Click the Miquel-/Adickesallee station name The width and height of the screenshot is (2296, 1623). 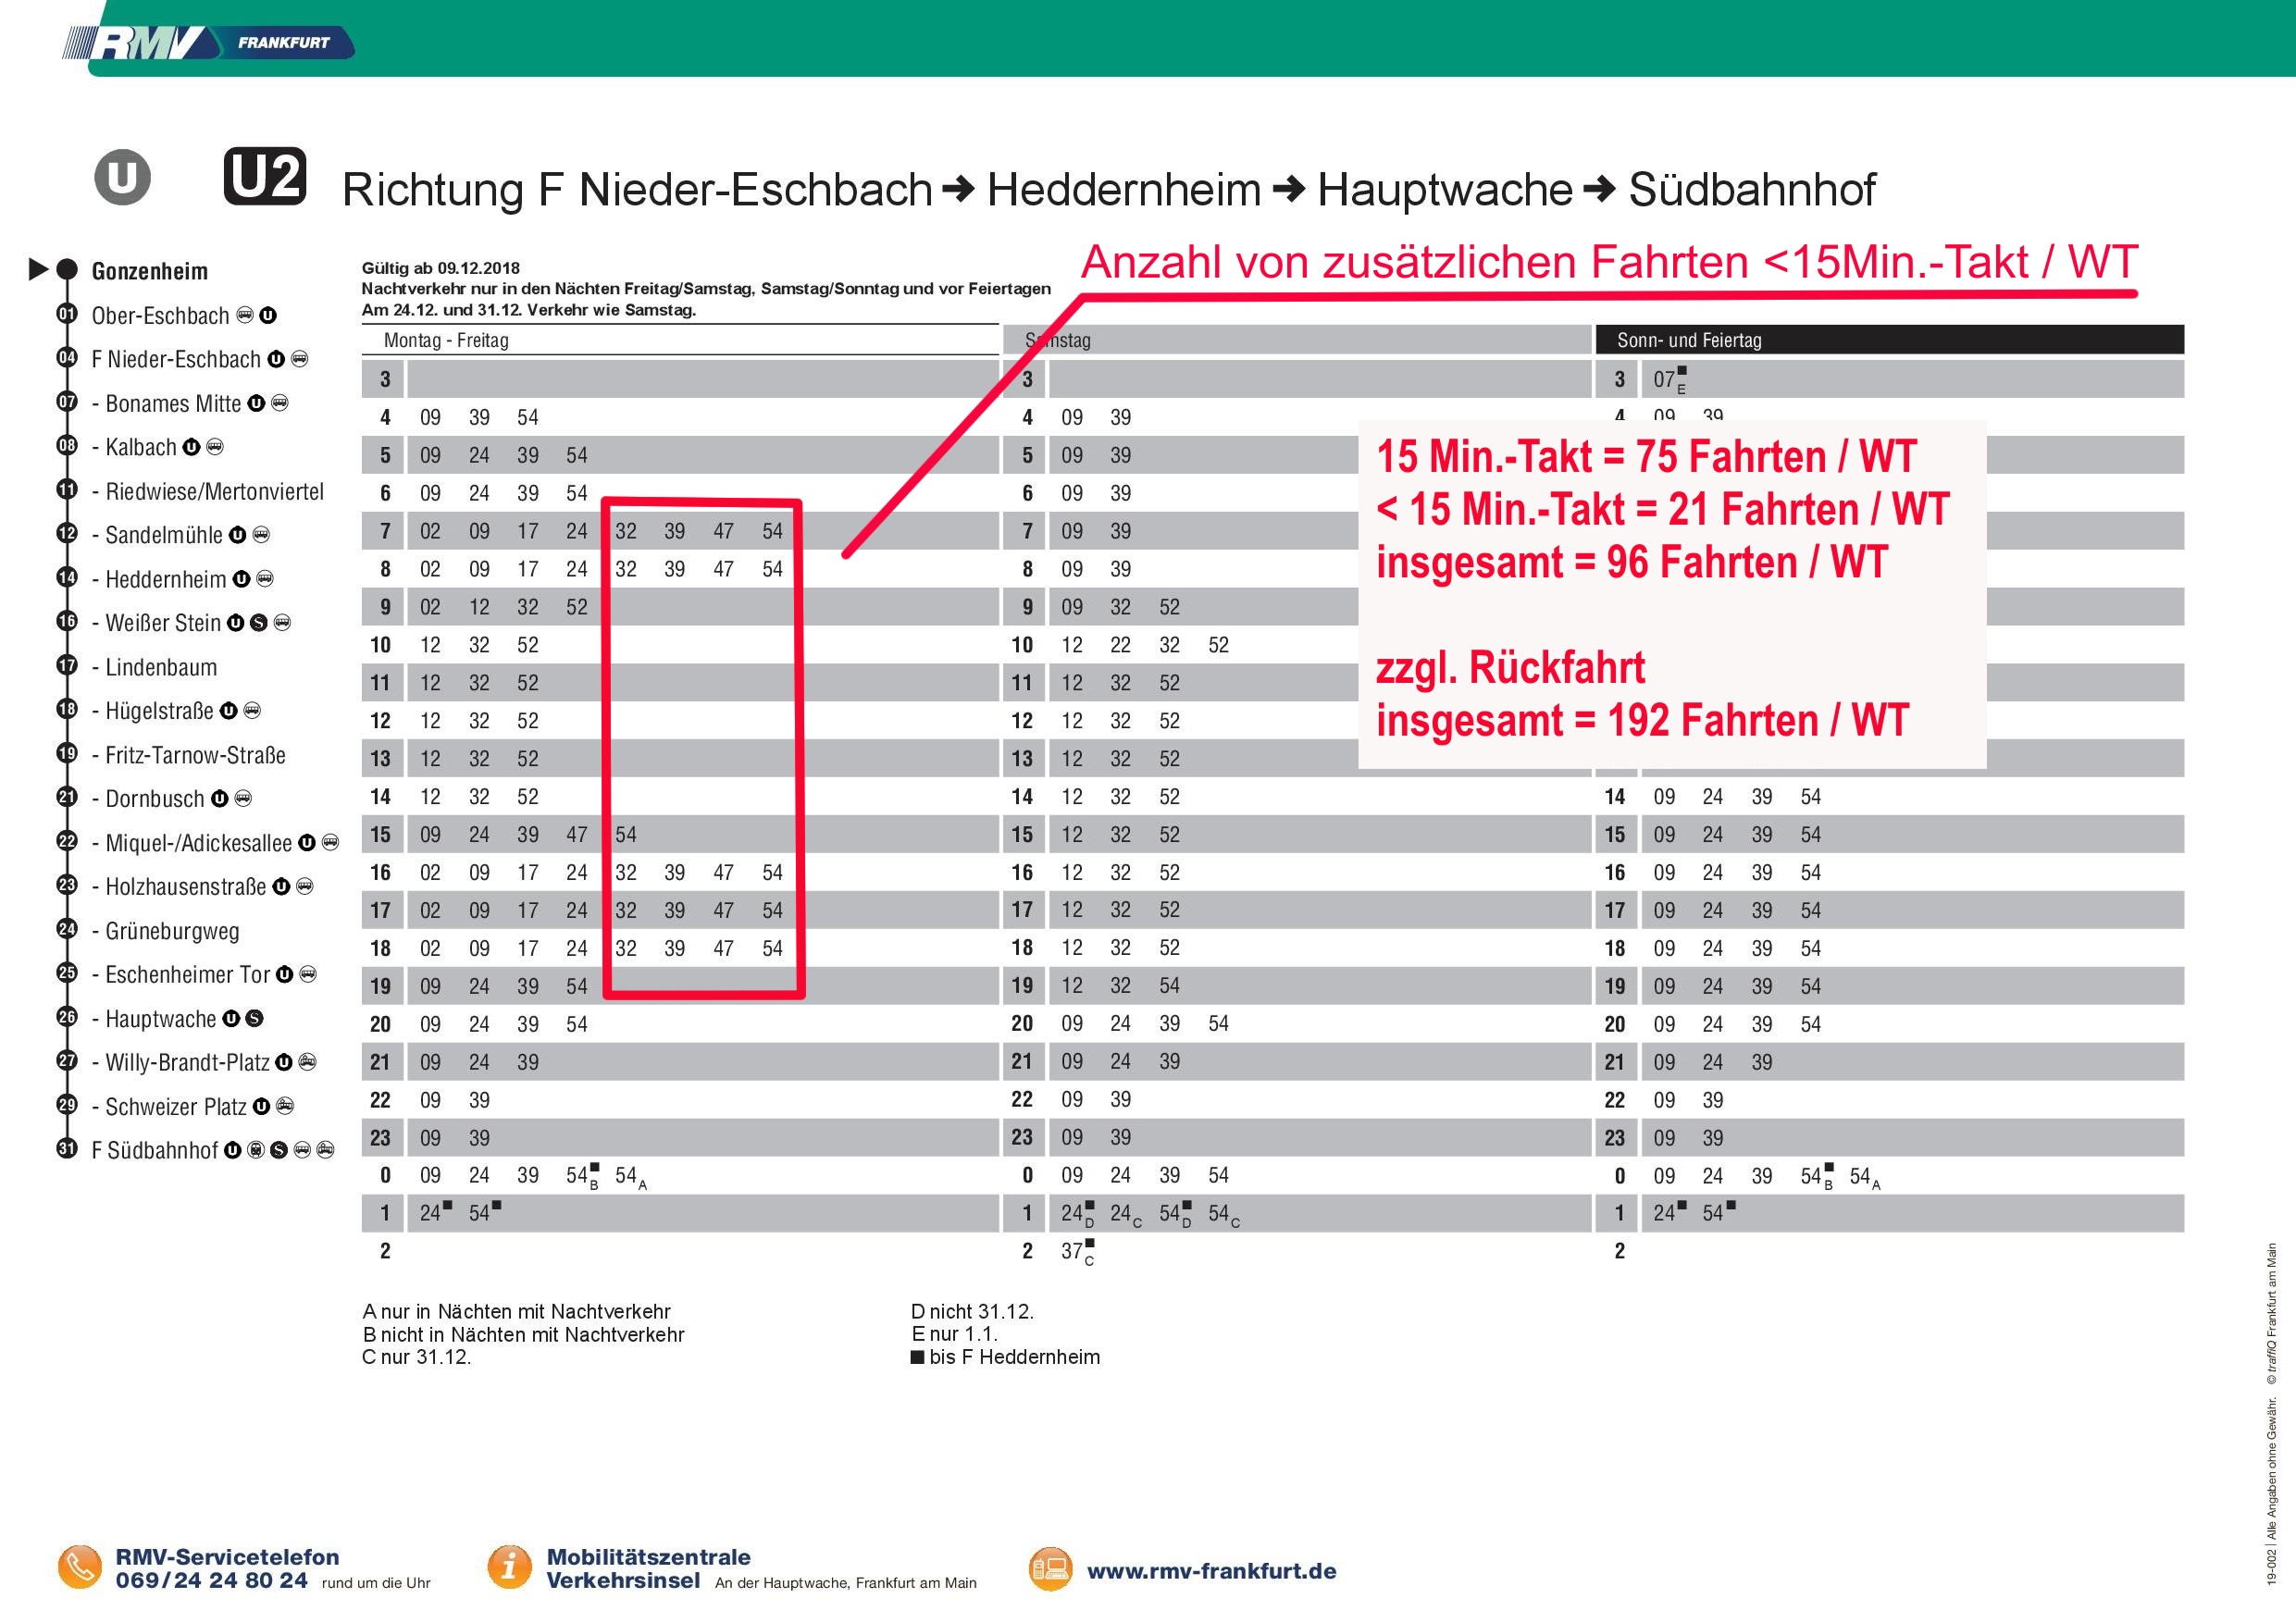198,843
